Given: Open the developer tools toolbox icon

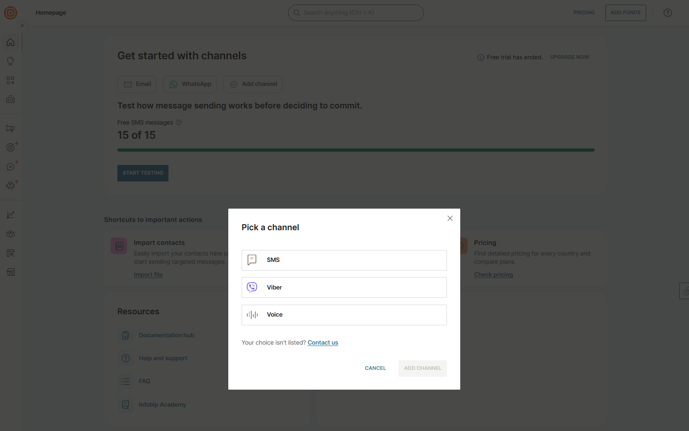Looking at the screenshot, I should click(x=10, y=99).
